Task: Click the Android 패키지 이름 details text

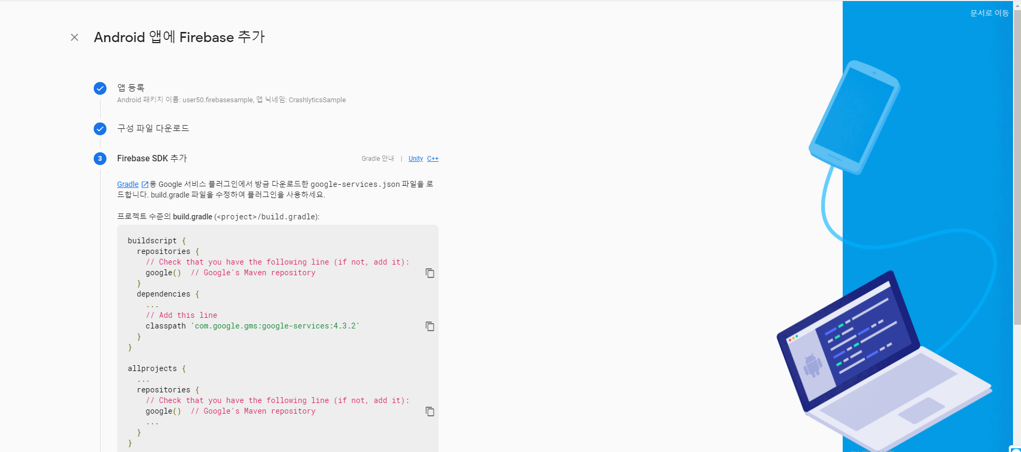Action: point(232,100)
